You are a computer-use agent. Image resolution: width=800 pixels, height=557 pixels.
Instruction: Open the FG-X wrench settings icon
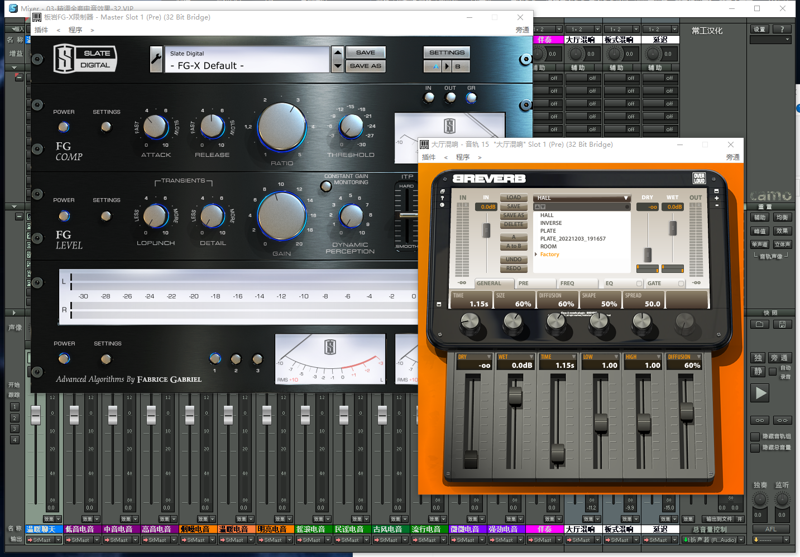point(156,59)
